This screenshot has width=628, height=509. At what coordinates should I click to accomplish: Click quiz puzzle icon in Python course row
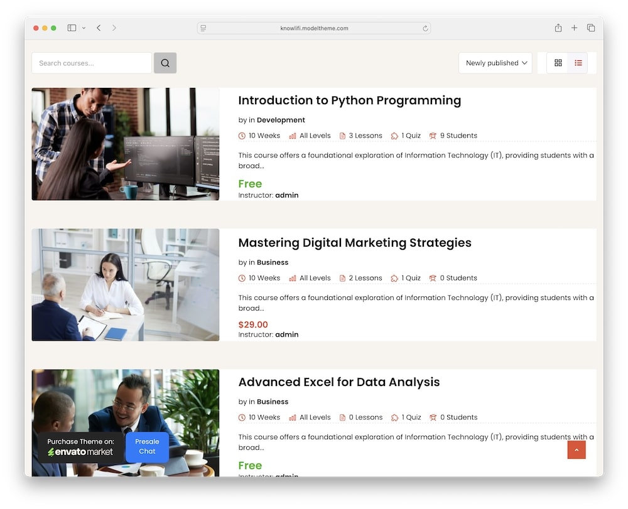[x=394, y=136]
